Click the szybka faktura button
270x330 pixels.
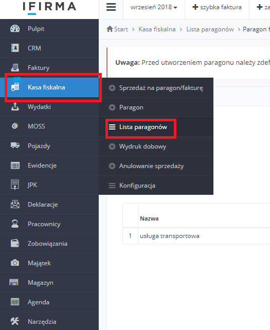[217, 7]
